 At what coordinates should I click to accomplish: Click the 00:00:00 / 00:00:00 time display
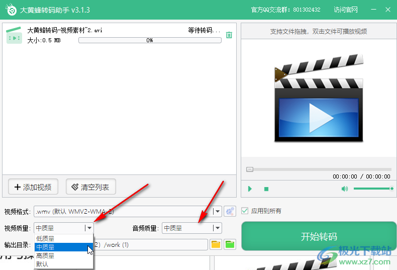tap(361, 176)
